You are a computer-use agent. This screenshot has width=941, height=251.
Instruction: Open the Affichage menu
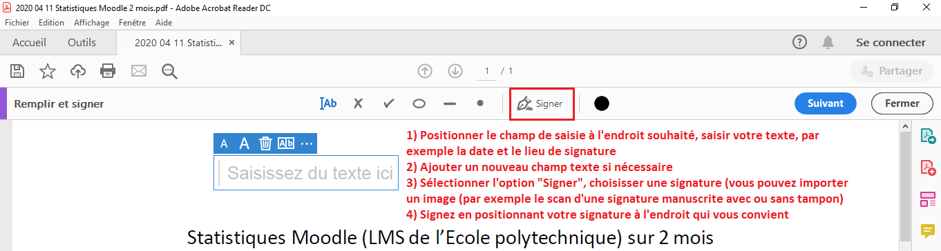[92, 22]
